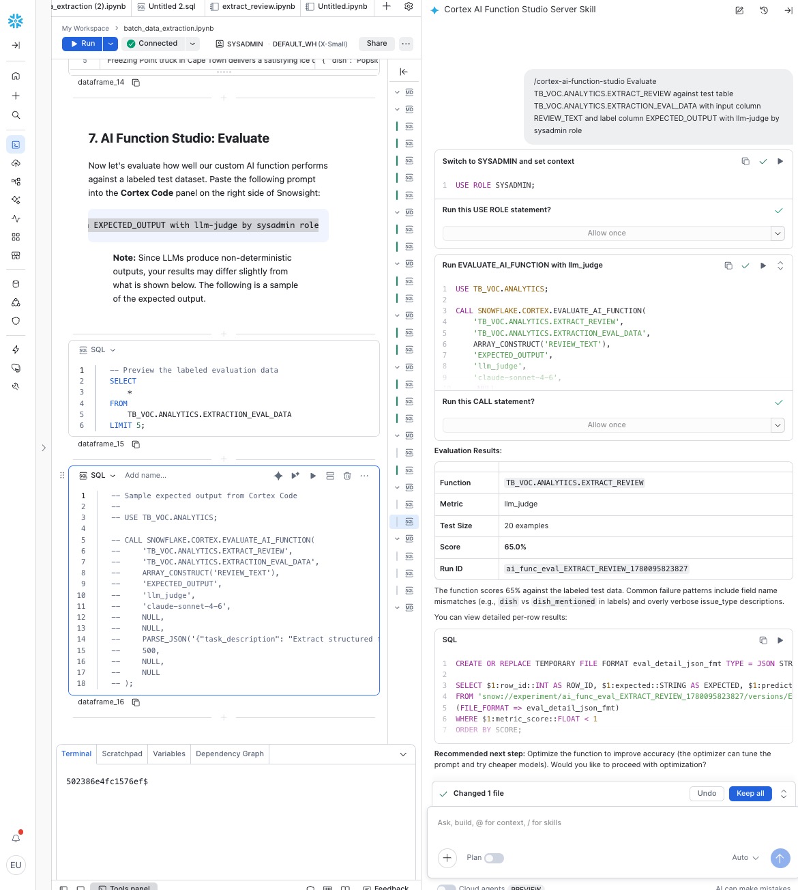Click the Share button

(376, 44)
